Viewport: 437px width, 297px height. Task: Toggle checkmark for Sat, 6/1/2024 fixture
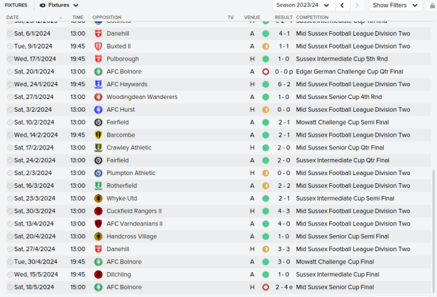point(10,34)
